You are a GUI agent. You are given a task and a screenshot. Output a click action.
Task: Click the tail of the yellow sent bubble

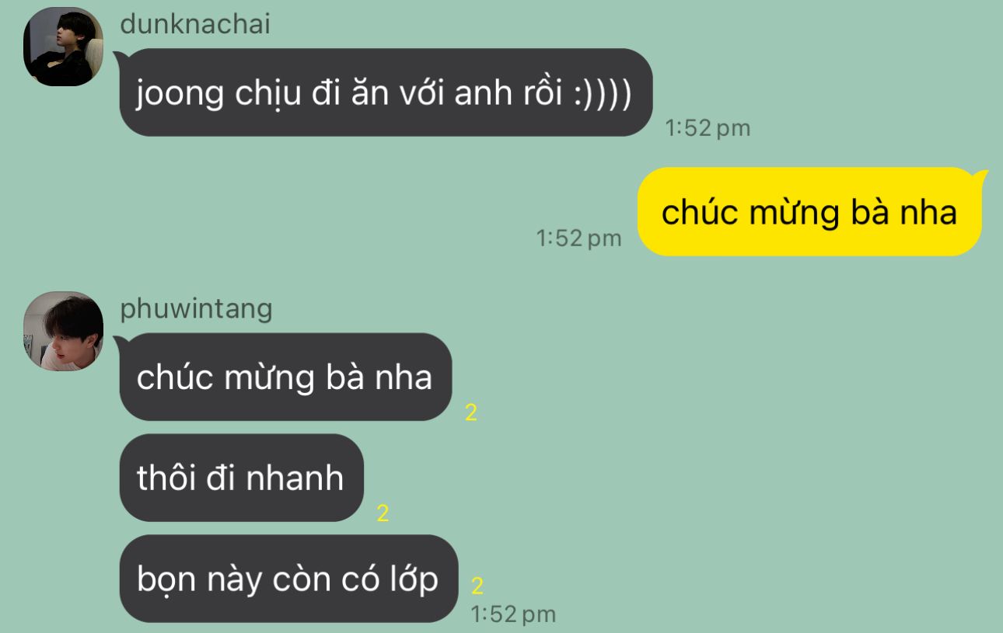[x=981, y=176]
